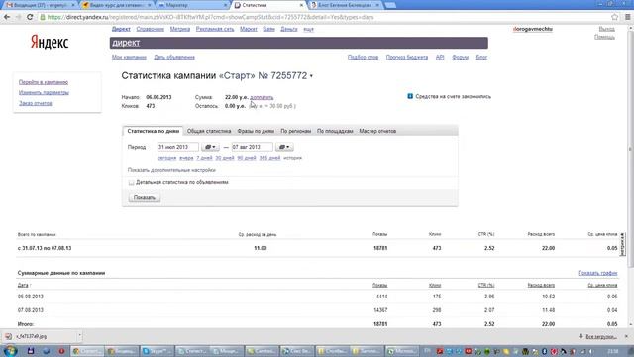Open the 'Заказ отчетов' sidebar link

[x=36, y=103]
